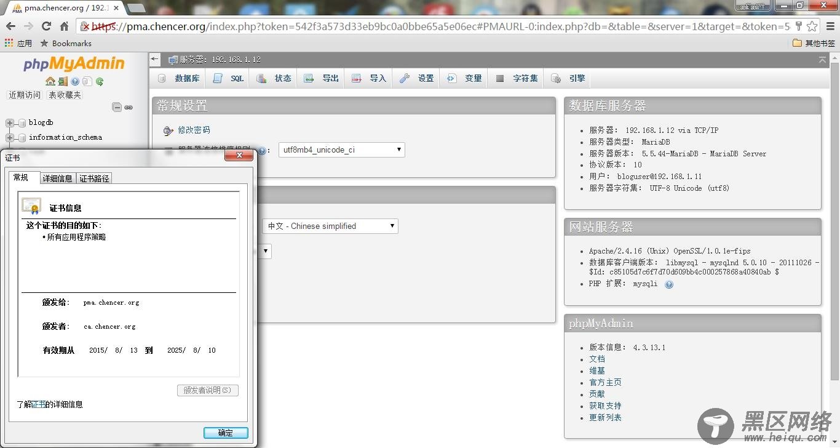
Task: Click the Chrome forward arrow
Action: (28, 26)
